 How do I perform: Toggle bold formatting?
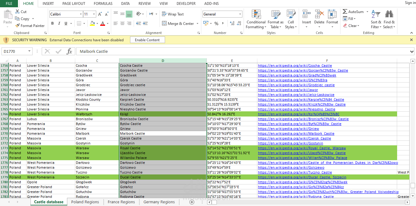point(52,23)
